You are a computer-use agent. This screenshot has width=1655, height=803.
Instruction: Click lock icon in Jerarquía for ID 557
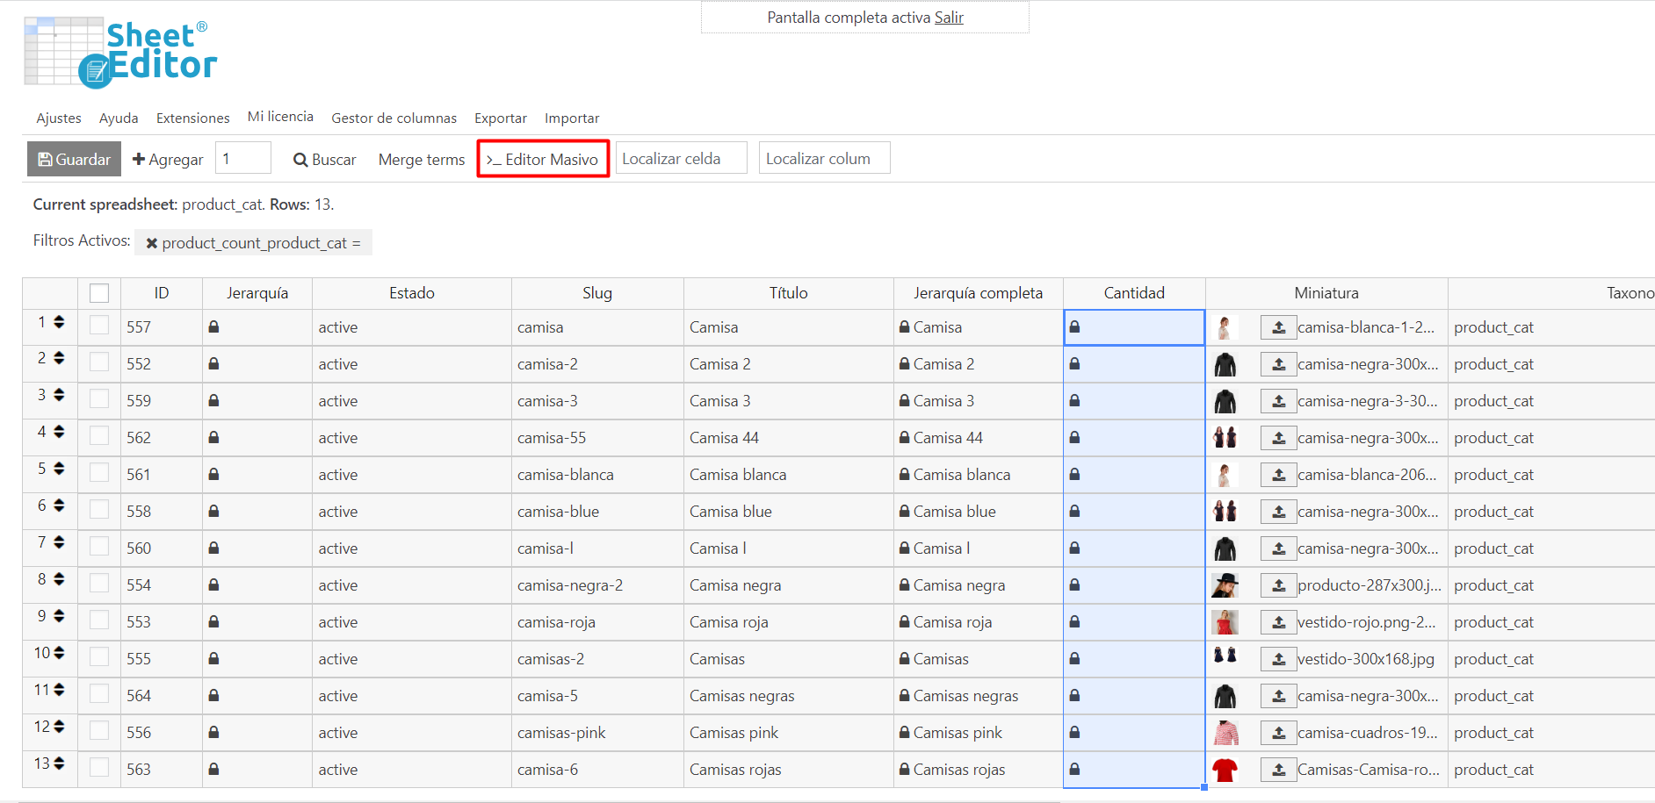click(x=213, y=326)
